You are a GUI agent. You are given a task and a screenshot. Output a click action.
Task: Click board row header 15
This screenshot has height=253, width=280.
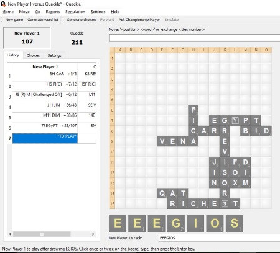[112, 203]
